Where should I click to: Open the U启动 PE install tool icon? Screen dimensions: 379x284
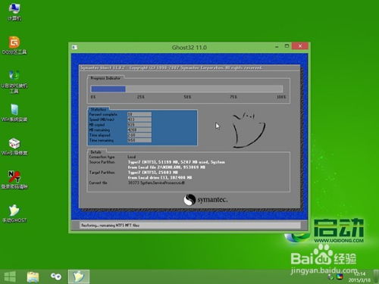(14, 82)
